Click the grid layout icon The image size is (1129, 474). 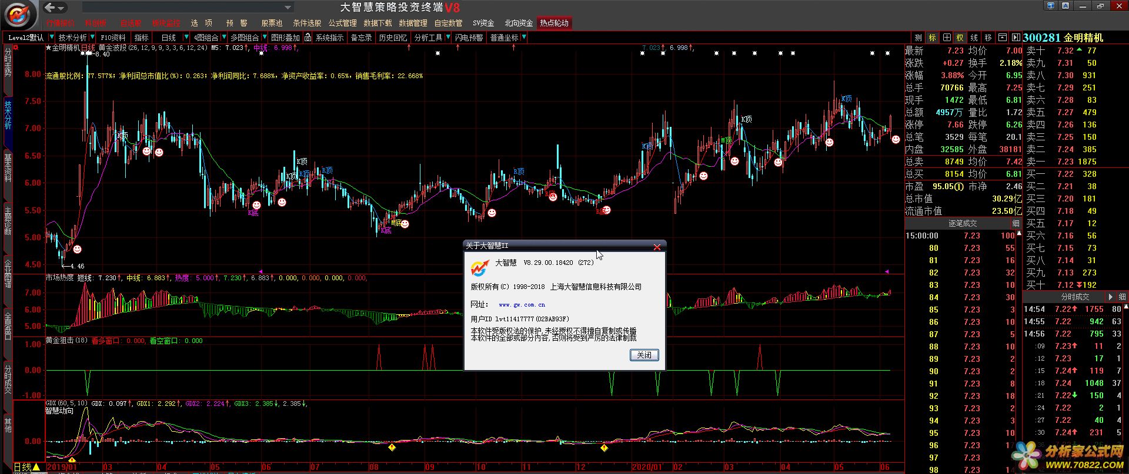(946, 38)
